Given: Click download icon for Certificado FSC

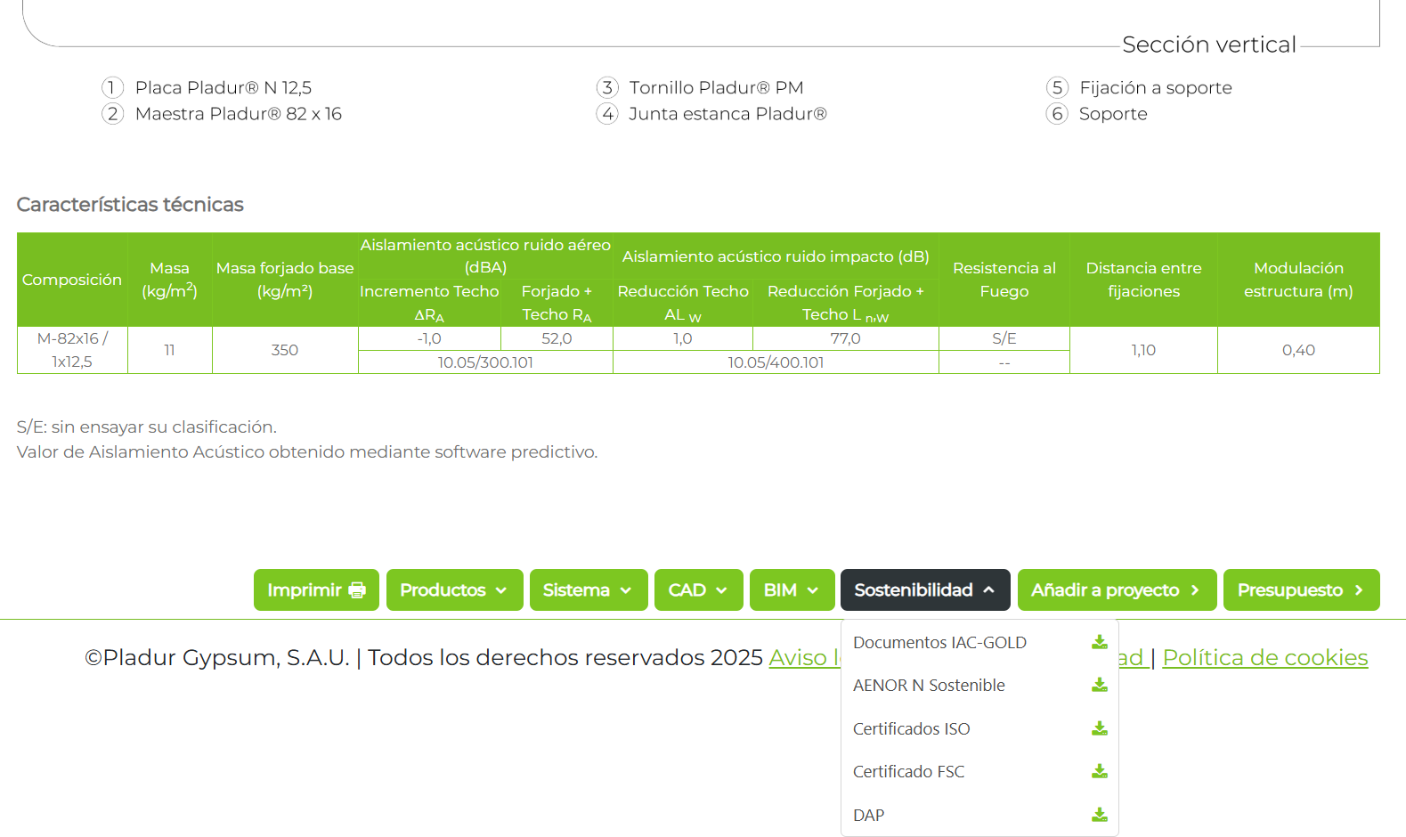Looking at the screenshot, I should [x=1100, y=771].
